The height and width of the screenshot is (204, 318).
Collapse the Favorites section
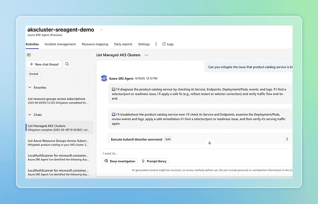click(29, 87)
